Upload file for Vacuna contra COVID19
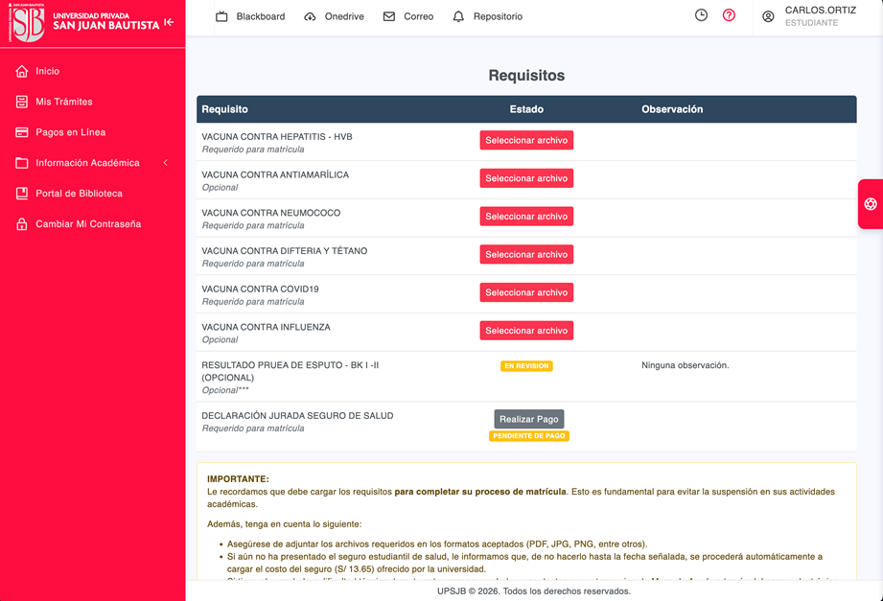 526,292
